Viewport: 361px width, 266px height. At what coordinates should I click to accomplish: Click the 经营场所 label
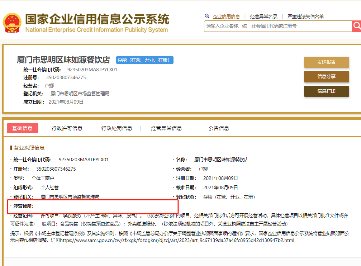tap(23, 206)
